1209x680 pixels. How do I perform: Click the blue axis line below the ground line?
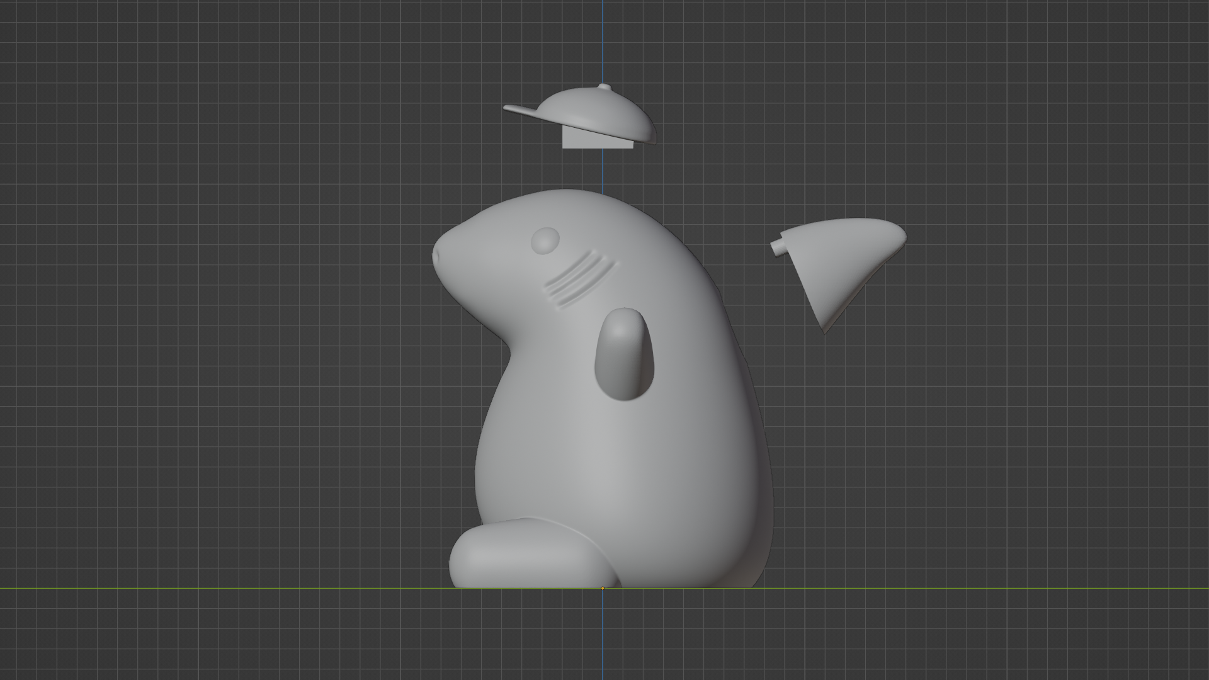click(602, 636)
